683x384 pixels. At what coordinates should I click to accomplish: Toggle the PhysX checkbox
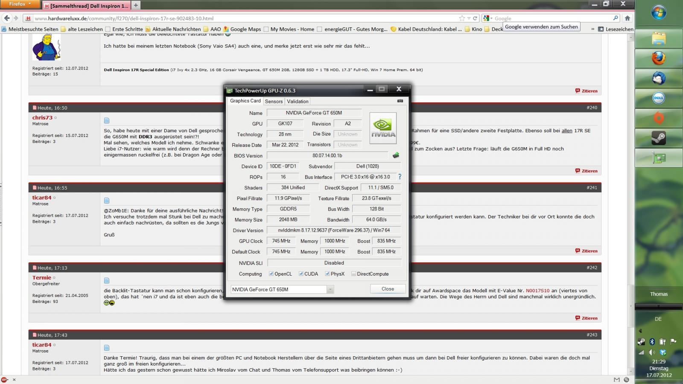click(327, 274)
